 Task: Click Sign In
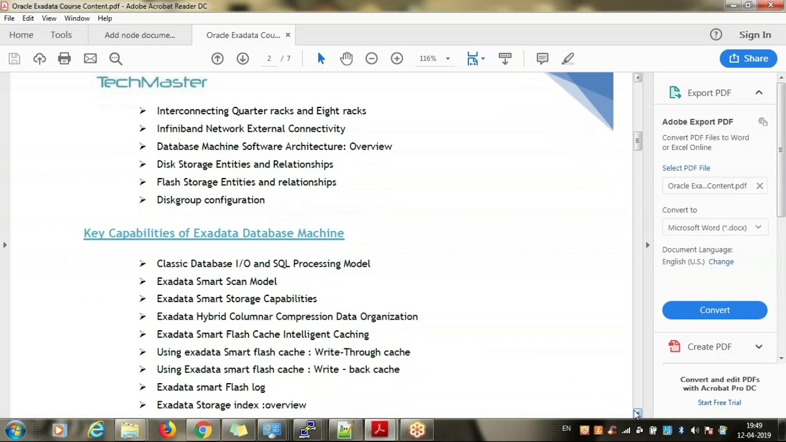[755, 35]
